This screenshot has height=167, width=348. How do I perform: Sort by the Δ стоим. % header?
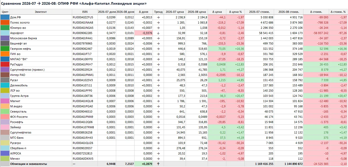point(338,12)
